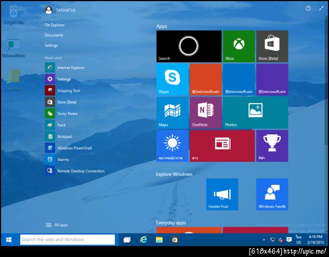Image resolution: width=329 pixels, height=257 pixels.
Task: Open the Search (Cortana) tile
Action: point(189,47)
